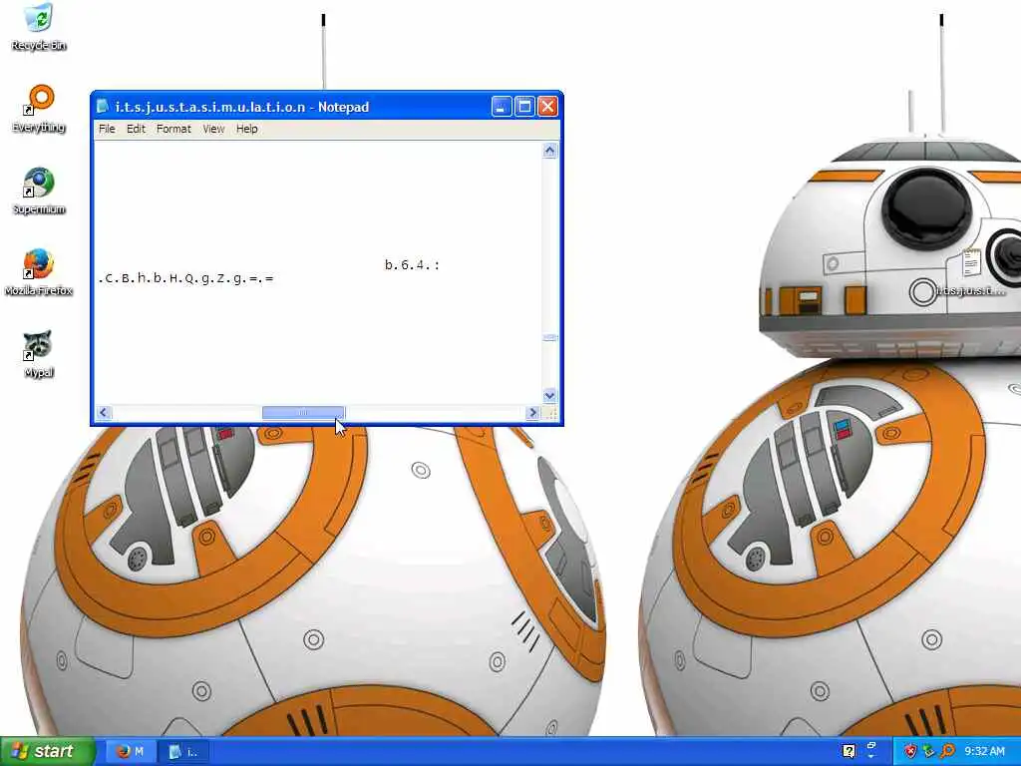Click the vertical scrollbar down arrow

click(549, 395)
